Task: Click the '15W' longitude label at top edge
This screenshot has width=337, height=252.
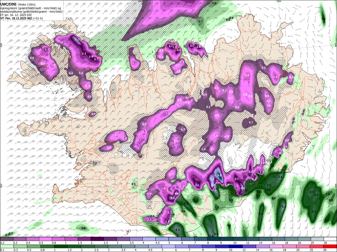Action: pos(279,1)
